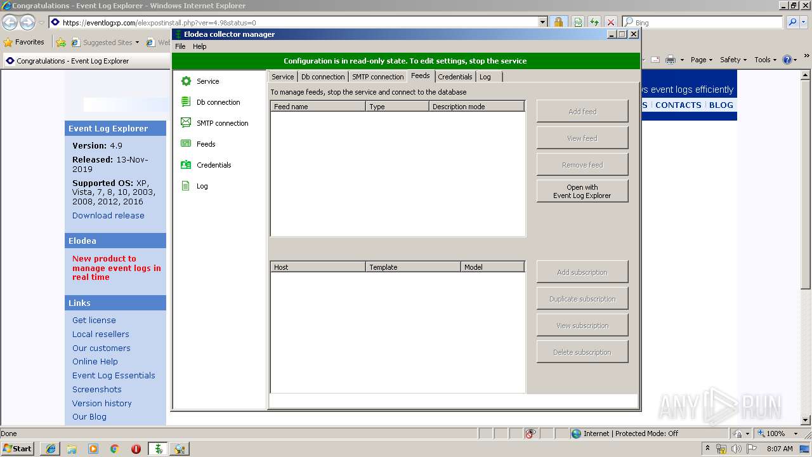
Task: Click the IE refresh page icon
Action: 594,22
